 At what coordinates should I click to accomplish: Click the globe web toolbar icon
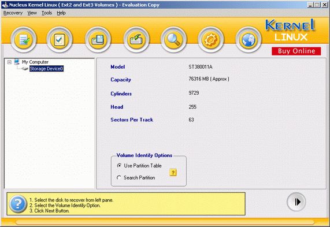coord(249,39)
